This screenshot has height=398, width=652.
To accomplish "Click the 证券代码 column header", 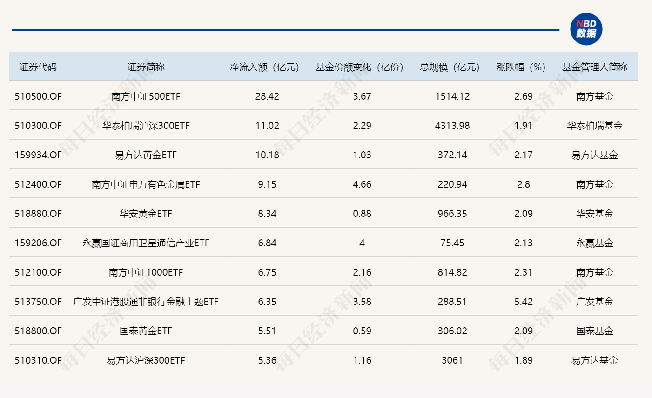I will point(38,67).
